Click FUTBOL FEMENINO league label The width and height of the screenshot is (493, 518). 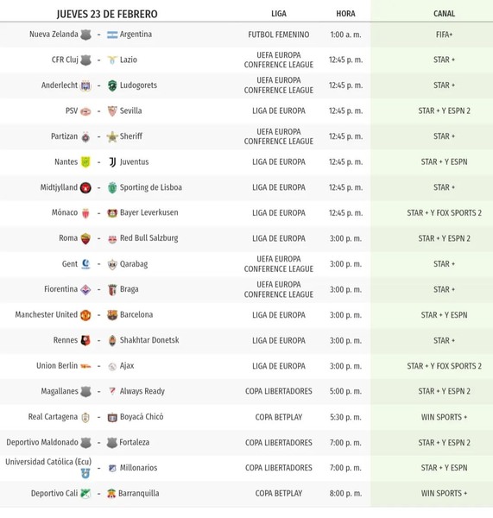(279, 35)
